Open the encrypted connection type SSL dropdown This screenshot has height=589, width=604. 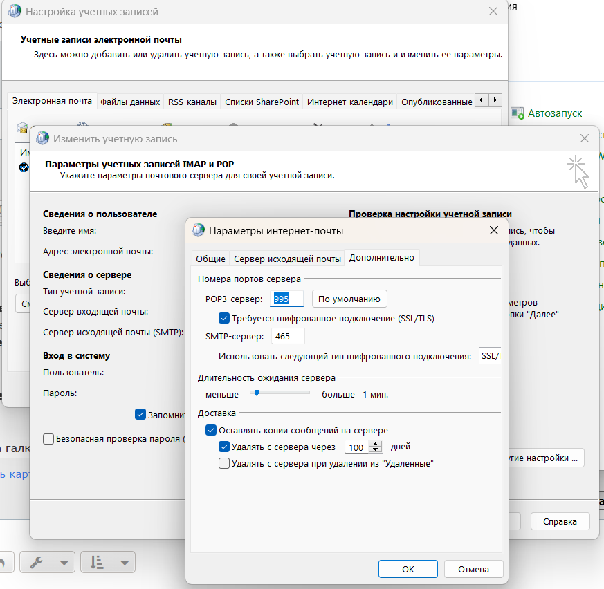(490, 356)
